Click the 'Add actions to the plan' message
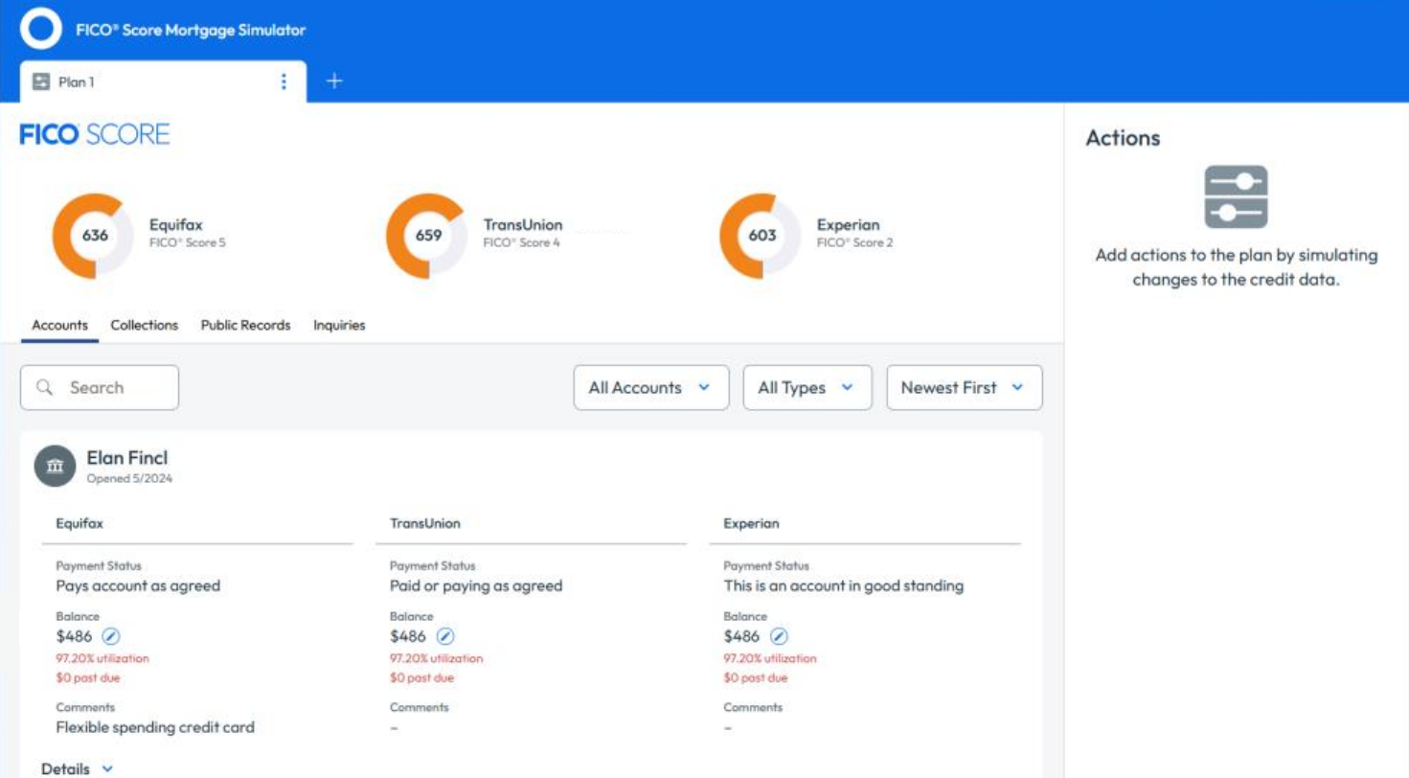 1237,268
